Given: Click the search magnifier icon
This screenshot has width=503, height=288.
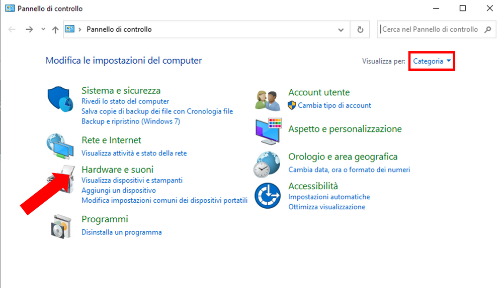Looking at the screenshot, I should (x=488, y=30).
